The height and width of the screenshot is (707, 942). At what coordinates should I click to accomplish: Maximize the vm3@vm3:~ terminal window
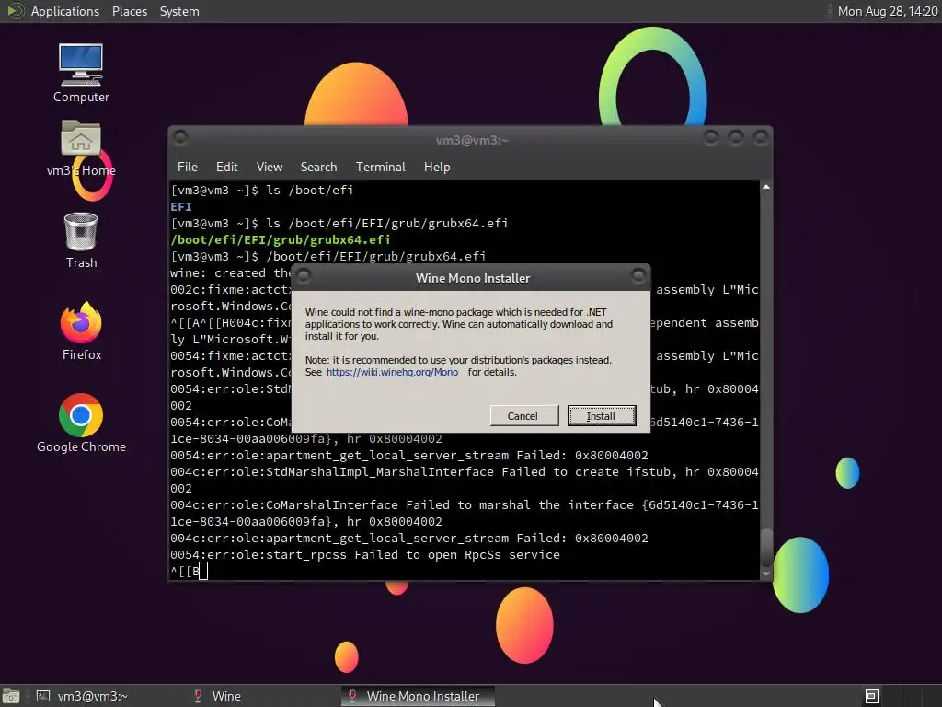tap(735, 138)
